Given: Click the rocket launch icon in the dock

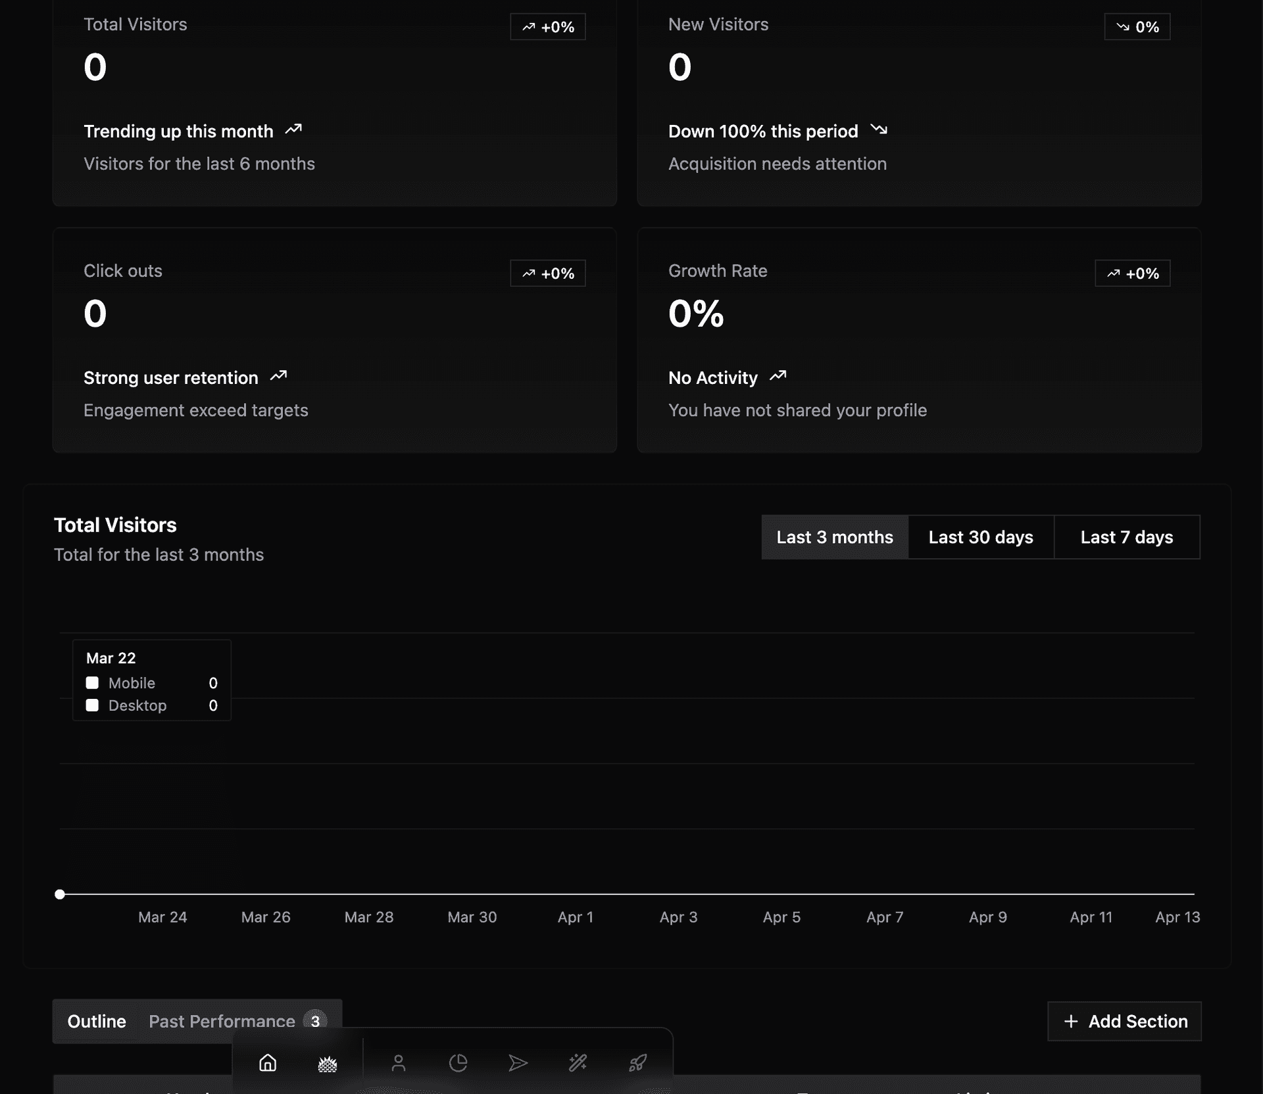Looking at the screenshot, I should (x=637, y=1063).
